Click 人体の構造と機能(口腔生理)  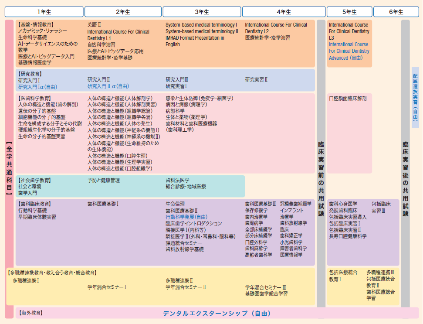point(117,156)
